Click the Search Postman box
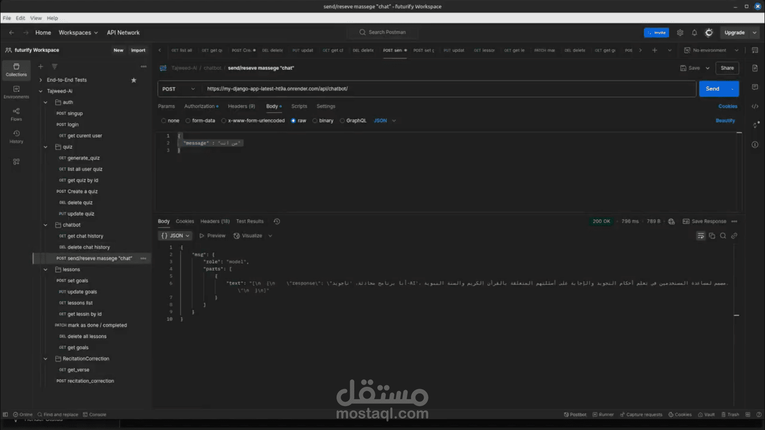765x430 pixels. coord(382,32)
